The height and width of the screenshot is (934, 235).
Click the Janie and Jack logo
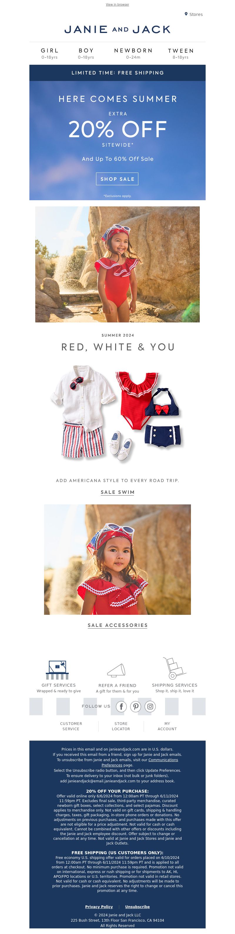tap(117, 29)
